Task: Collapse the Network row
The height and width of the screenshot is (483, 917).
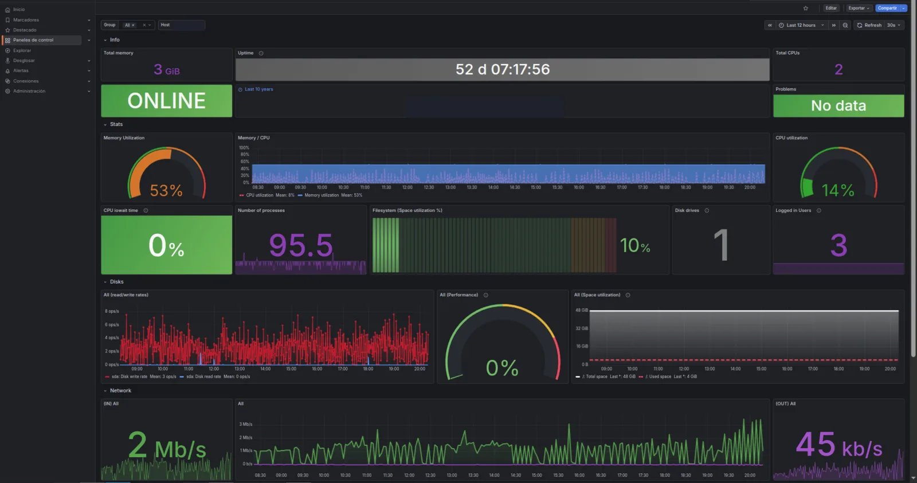Action: pyautogui.click(x=105, y=391)
